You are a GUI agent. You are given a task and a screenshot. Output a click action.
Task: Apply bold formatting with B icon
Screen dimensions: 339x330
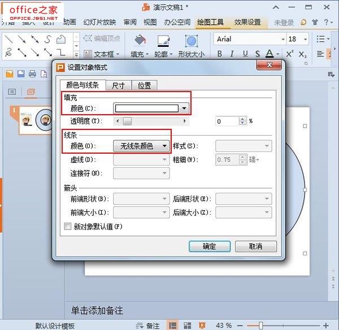pos(220,54)
